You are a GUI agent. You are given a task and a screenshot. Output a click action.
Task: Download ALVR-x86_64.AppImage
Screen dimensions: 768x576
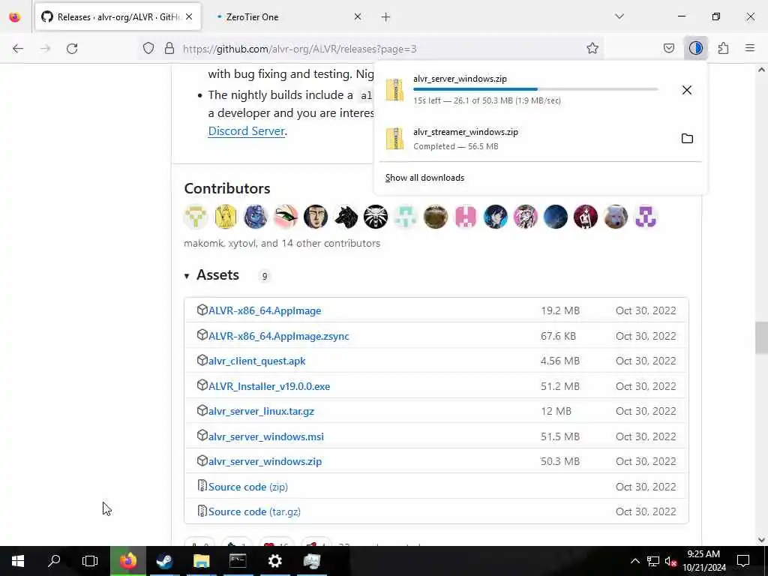click(x=265, y=310)
